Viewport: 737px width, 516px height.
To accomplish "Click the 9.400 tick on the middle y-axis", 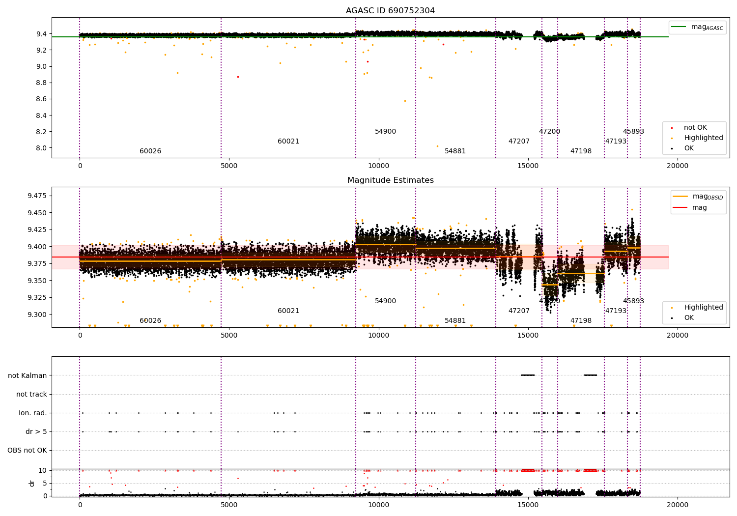I will pos(37,247).
